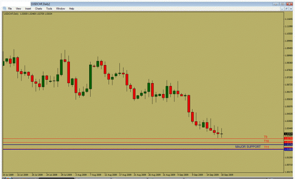Image resolution: width=295 pixels, height=179 pixels.
Task: Select the T10 text label
Action: point(266,141)
